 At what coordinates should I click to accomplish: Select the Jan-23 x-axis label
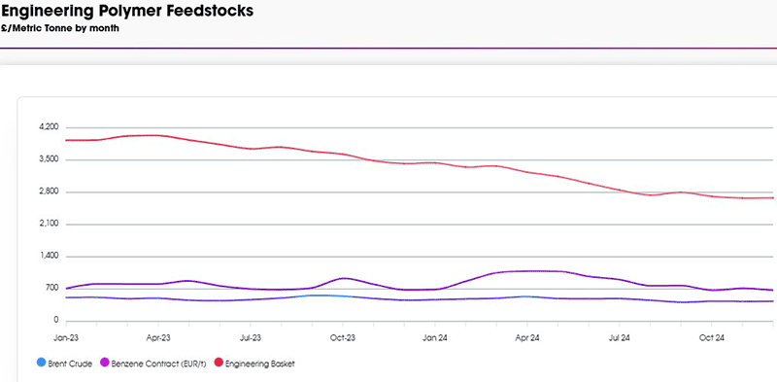pyautogui.click(x=65, y=338)
